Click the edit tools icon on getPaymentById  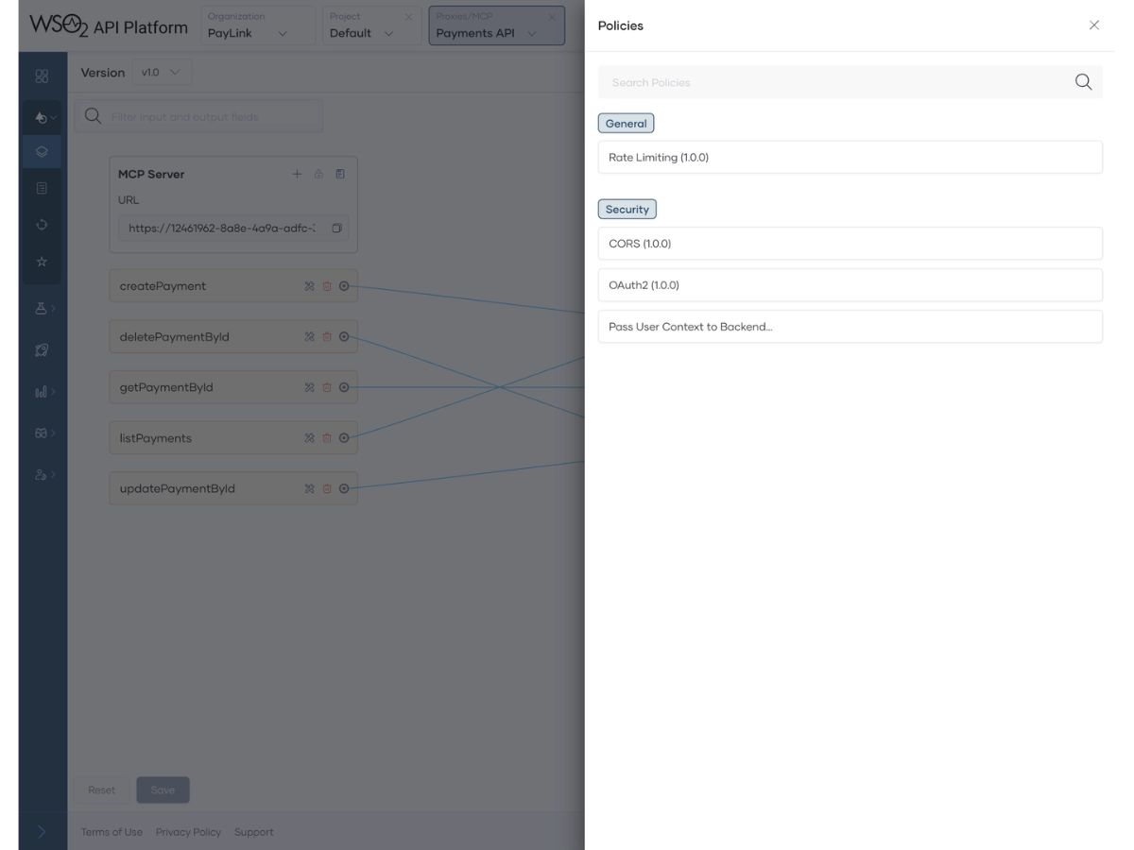coord(309,387)
